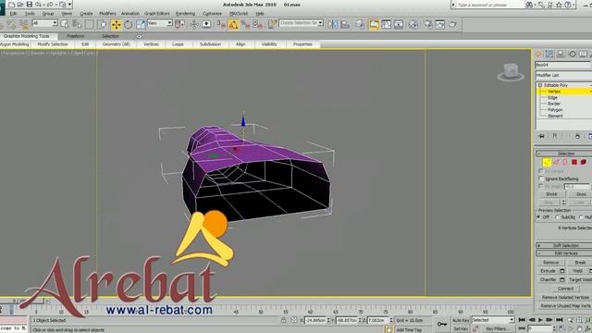Select the Off preview selection radio button

coord(538,217)
